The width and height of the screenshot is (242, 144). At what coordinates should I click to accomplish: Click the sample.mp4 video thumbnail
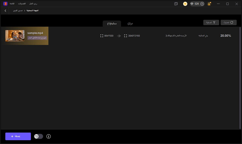coord(15,36)
